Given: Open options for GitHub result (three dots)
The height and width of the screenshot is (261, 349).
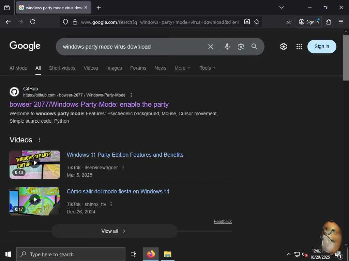Looking at the screenshot, I should coord(131,95).
